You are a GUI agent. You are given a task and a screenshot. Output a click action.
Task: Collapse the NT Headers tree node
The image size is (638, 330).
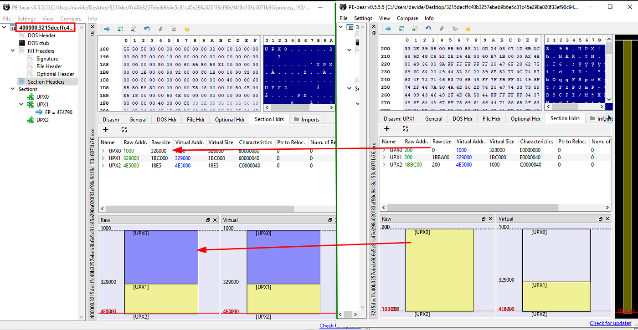tap(13, 51)
